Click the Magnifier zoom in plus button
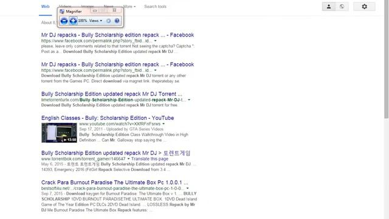 [x=73, y=21]
